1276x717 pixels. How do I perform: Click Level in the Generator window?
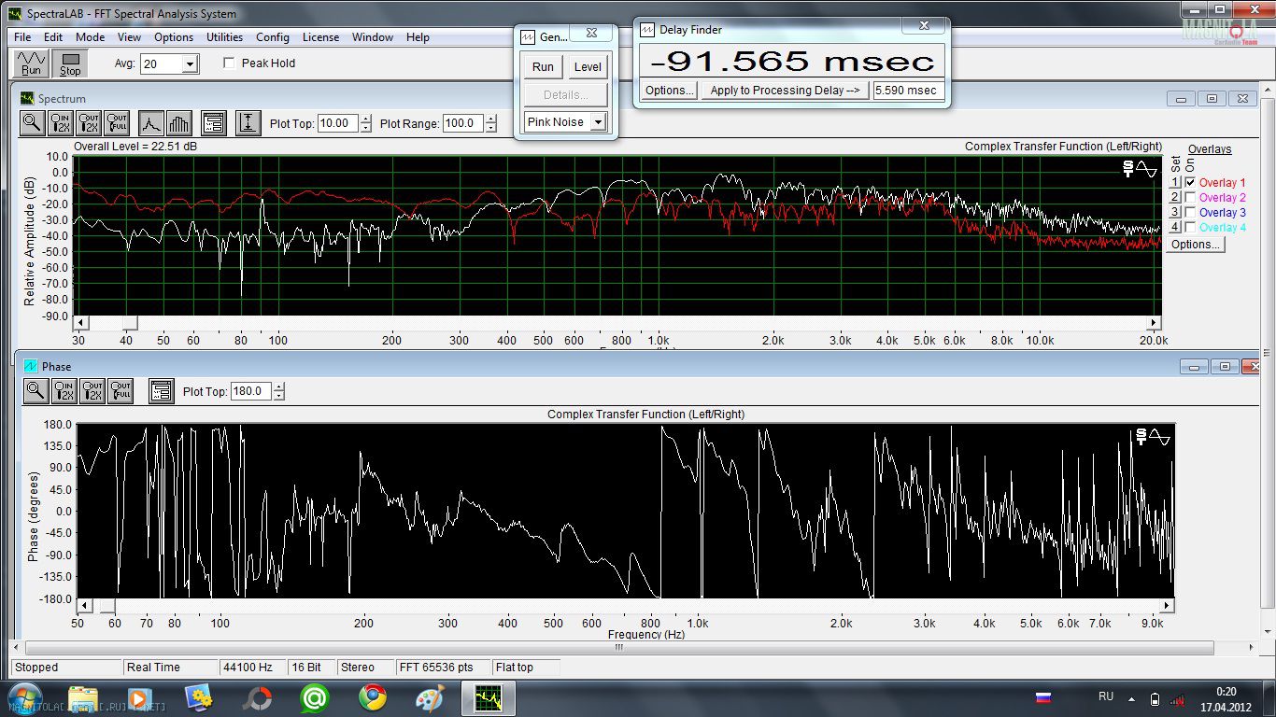(x=588, y=66)
